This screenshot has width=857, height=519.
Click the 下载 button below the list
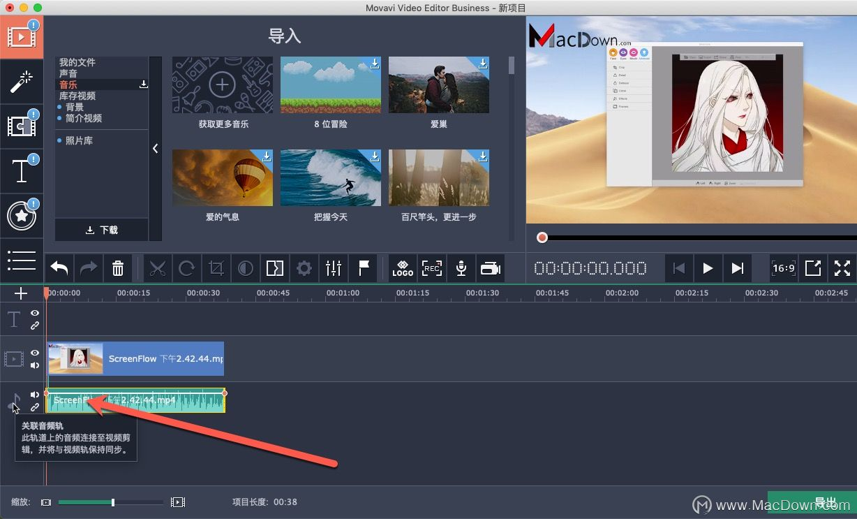pyautogui.click(x=102, y=230)
